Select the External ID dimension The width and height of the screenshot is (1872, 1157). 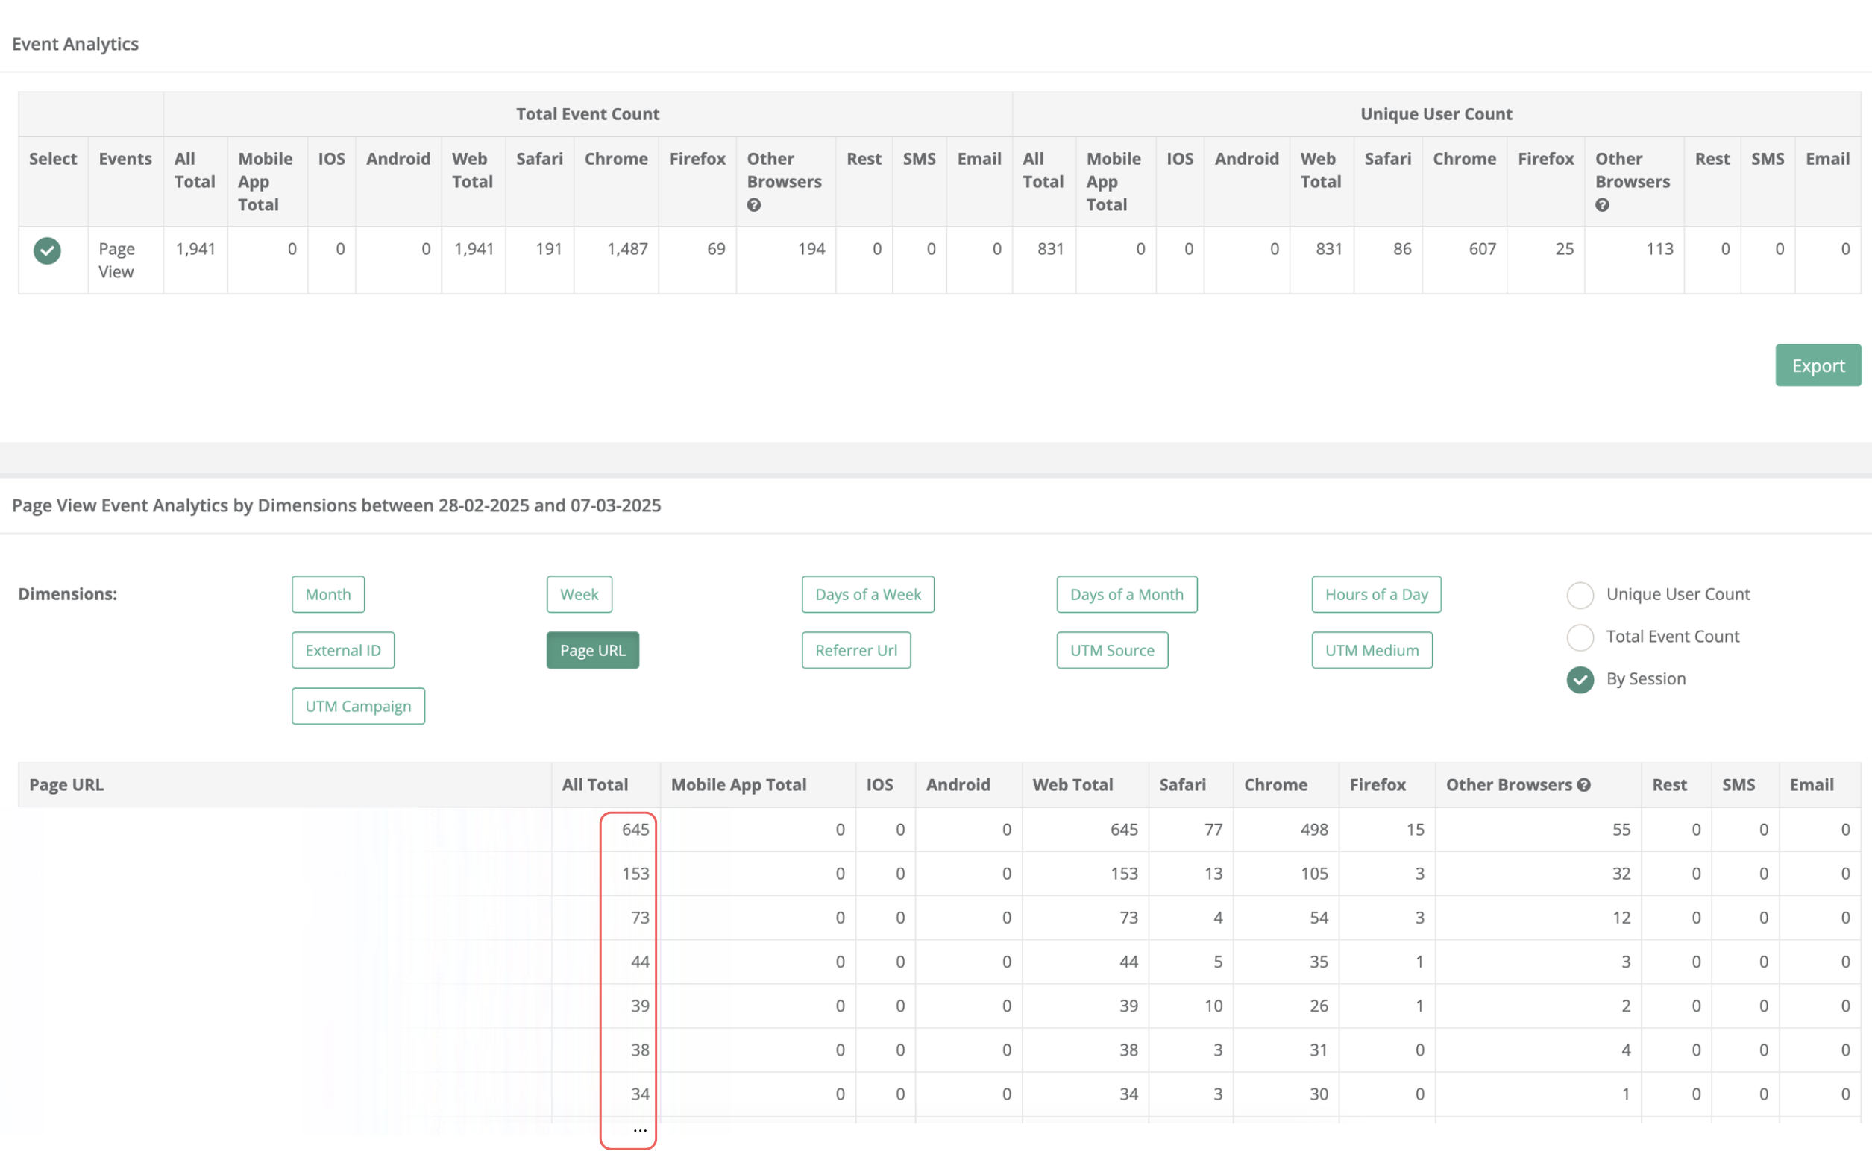click(342, 650)
